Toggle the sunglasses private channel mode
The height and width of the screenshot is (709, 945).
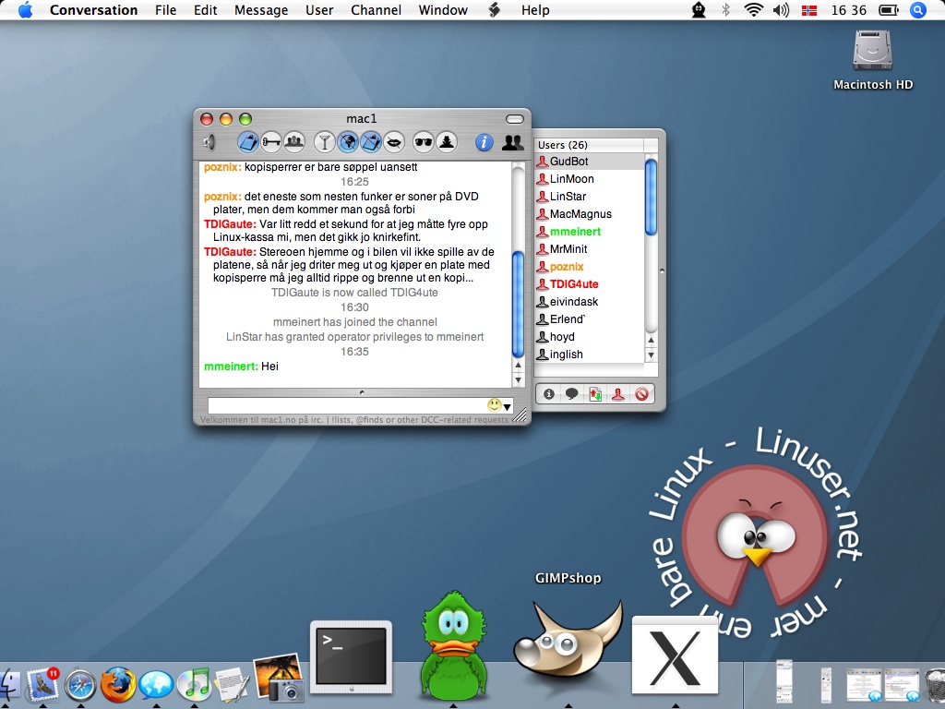coord(424,142)
